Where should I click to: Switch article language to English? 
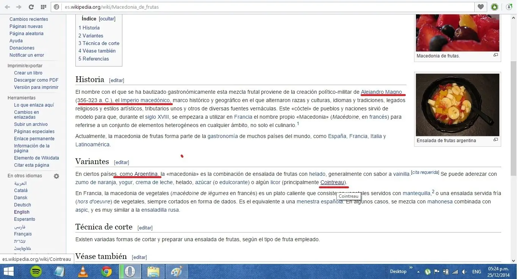point(22,212)
